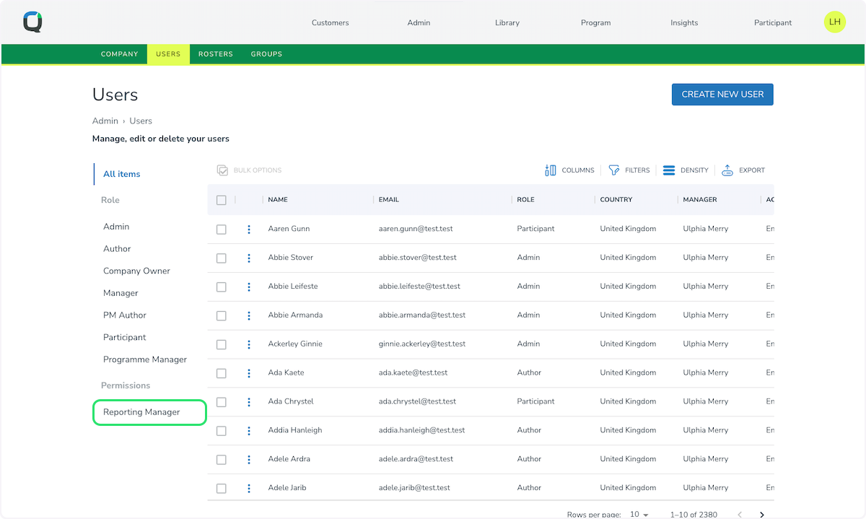Open the Library top menu
866x519 pixels.
507,22
